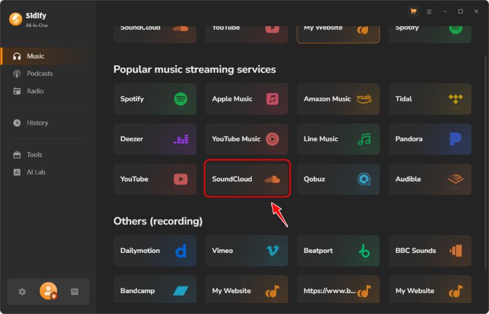Maximize the Sidify window
The height and width of the screenshot is (314, 489).
pos(460,12)
